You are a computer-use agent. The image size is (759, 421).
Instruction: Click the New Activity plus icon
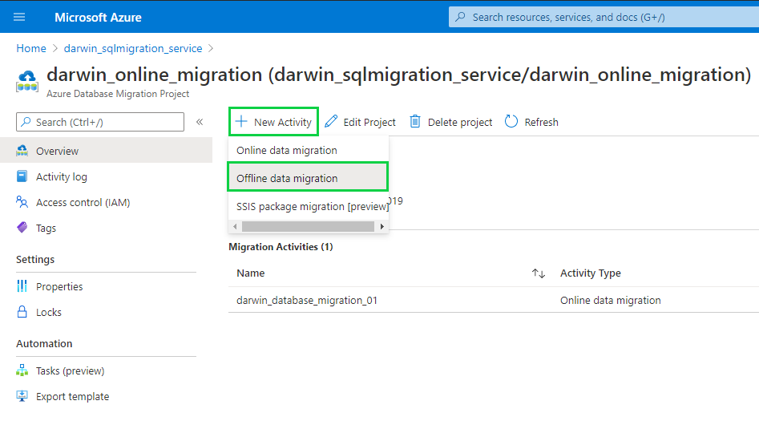(x=241, y=121)
